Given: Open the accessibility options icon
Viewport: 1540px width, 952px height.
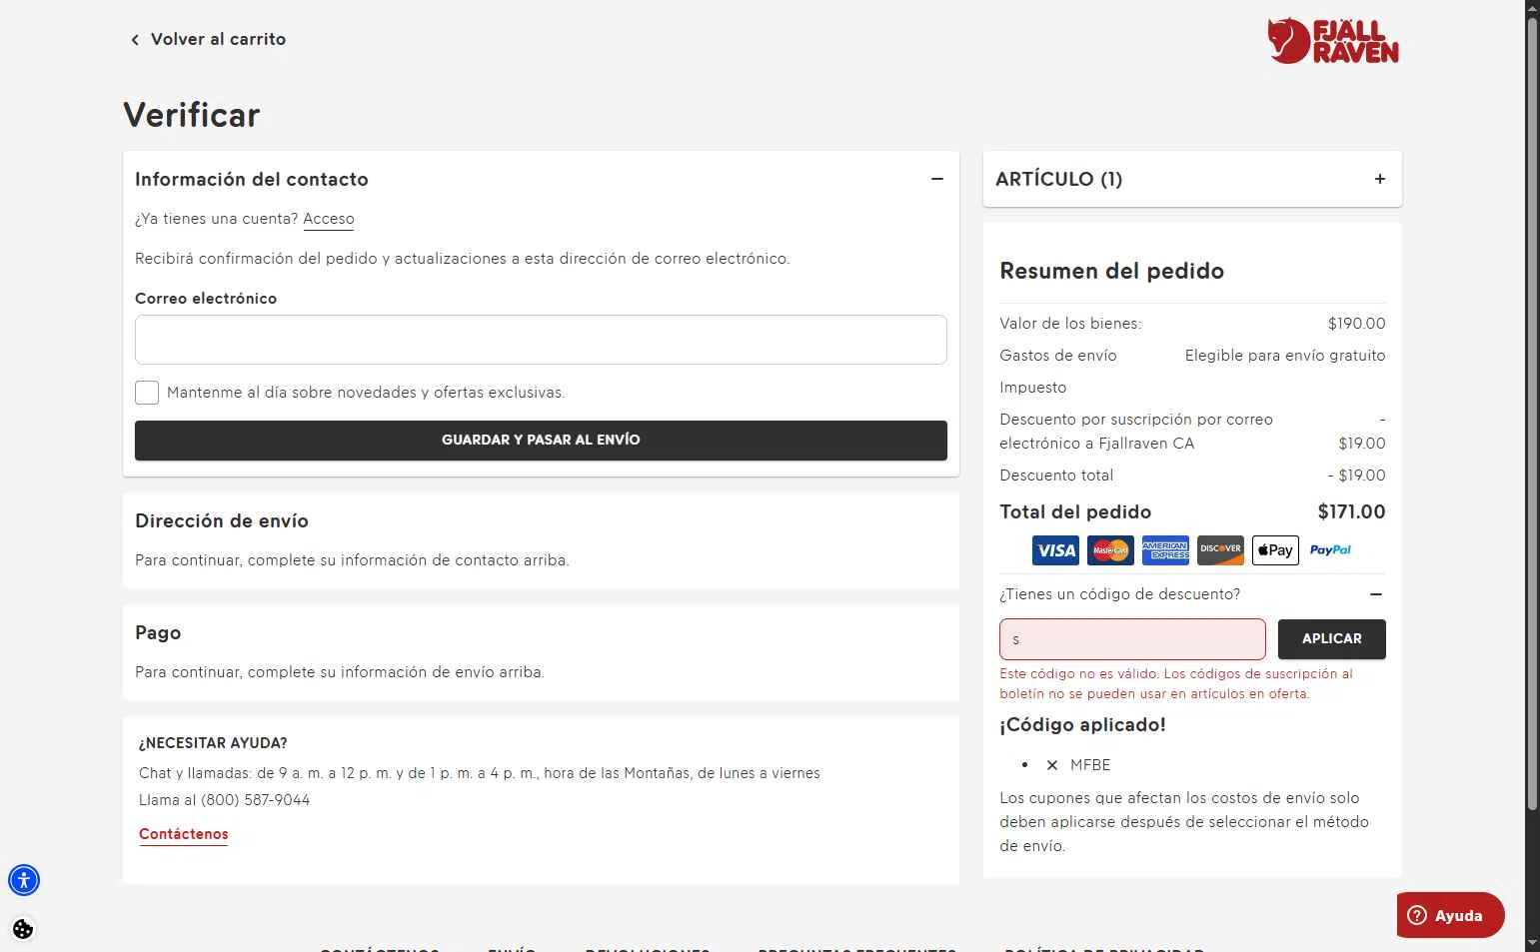Looking at the screenshot, I should coord(24,880).
